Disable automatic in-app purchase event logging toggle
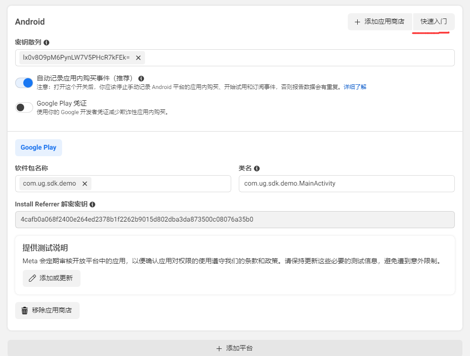Image resolution: width=470 pixels, height=356 pixels. tap(24, 82)
